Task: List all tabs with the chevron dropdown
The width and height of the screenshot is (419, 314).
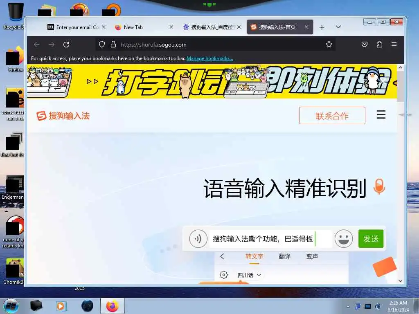Action: (338, 27)
